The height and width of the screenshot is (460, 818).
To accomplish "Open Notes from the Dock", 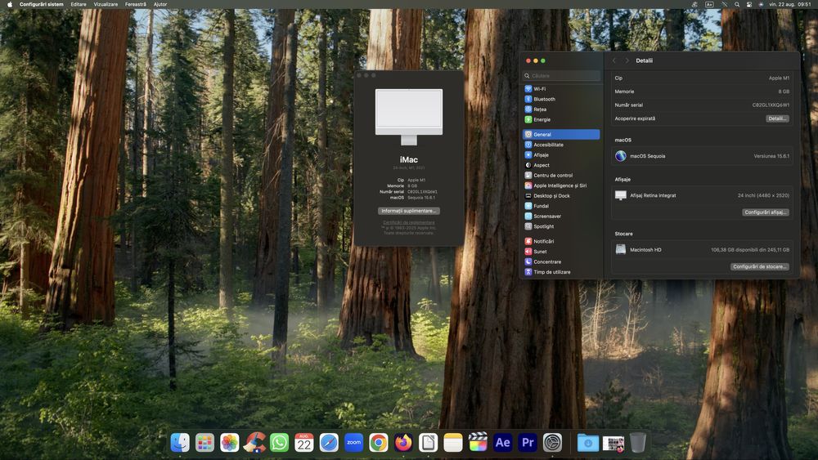I will [x=453, y=443].
